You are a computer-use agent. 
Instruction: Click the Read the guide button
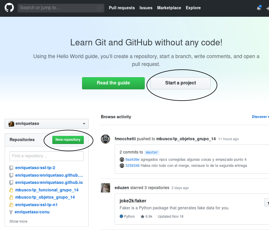(113, 83)
